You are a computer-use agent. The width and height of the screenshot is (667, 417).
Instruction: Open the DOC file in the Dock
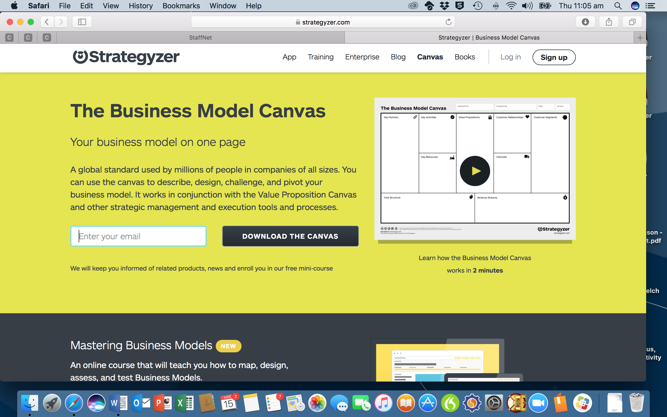614,403
